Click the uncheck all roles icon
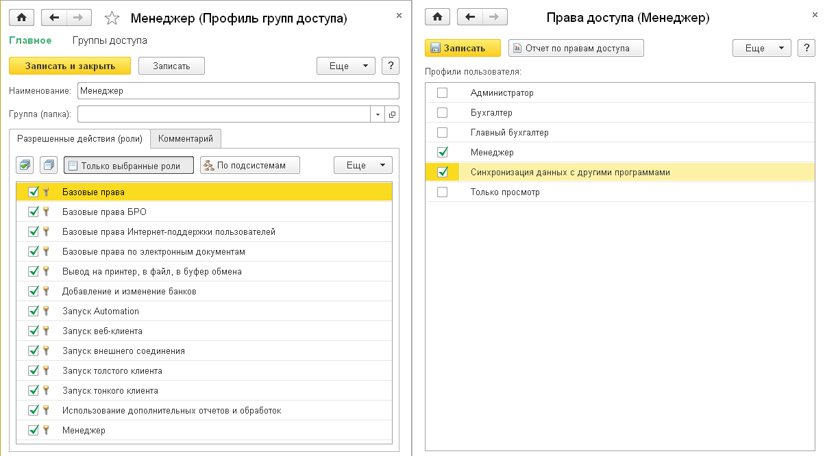Viewport: 825px width, 456px height. pos(49,165)
